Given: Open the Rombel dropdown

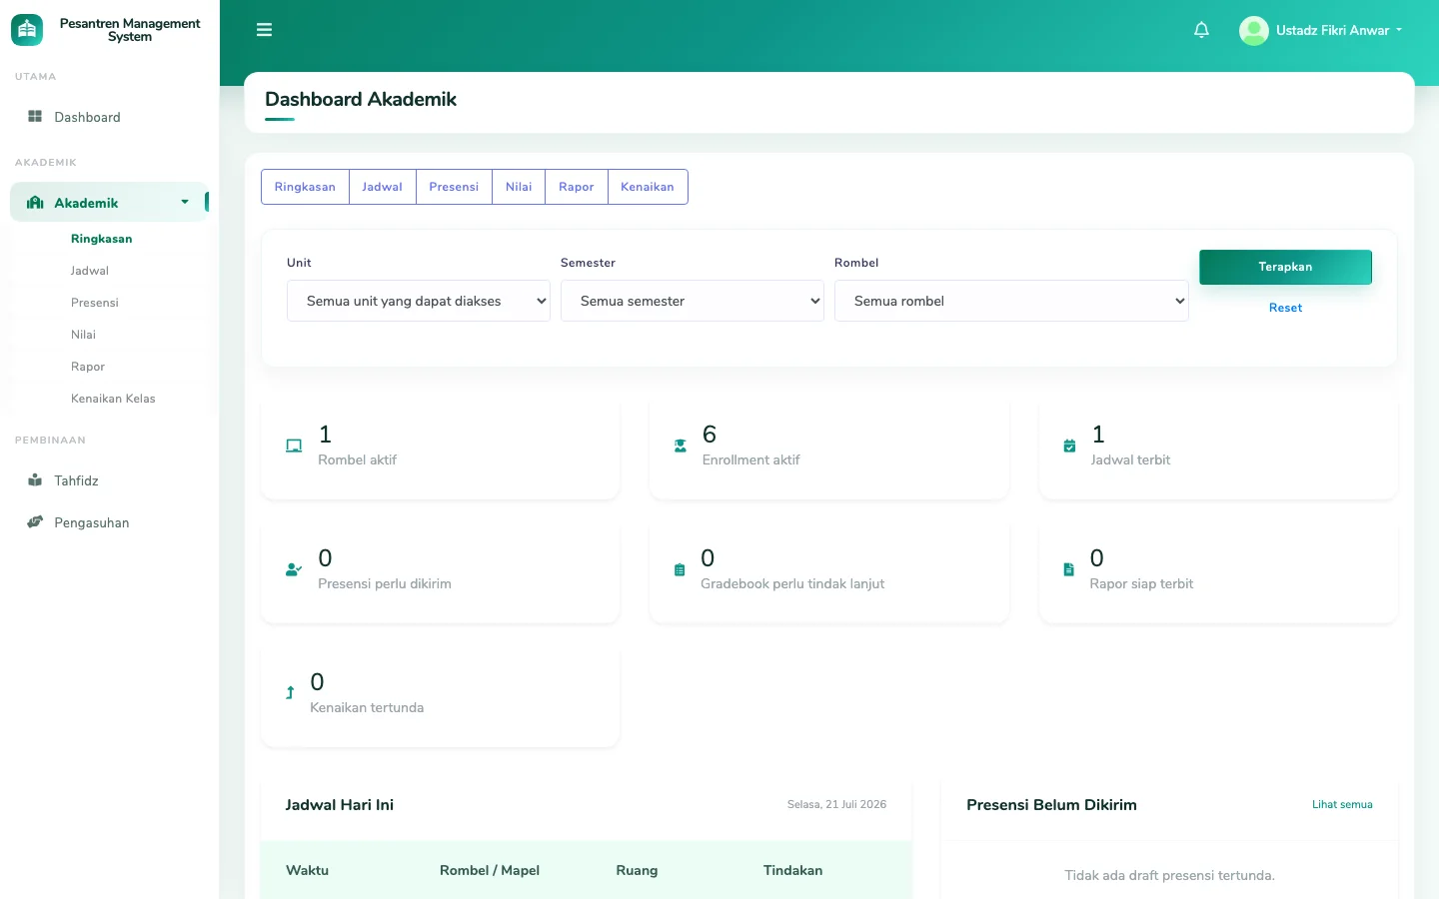Looking at the screenshot, I should 1011,301.
